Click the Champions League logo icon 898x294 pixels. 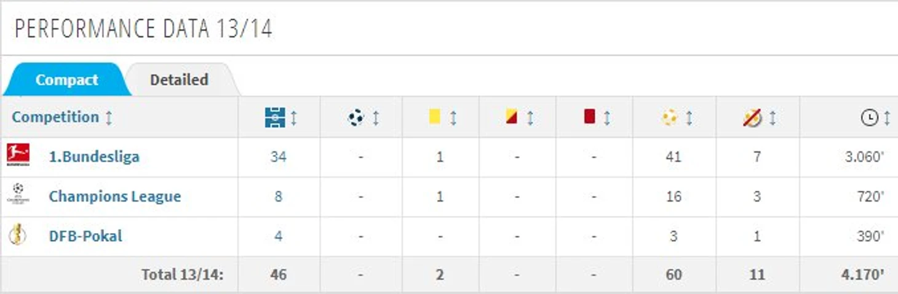(x=17, y=195)
